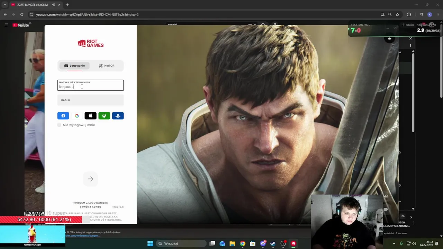Click the Stwórz konto link

[90, 207]
